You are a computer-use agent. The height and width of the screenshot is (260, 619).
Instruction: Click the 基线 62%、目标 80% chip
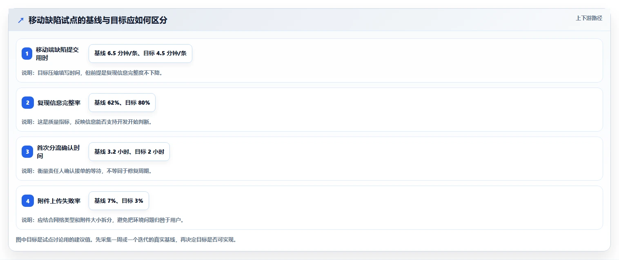click(x=122, y=103)
